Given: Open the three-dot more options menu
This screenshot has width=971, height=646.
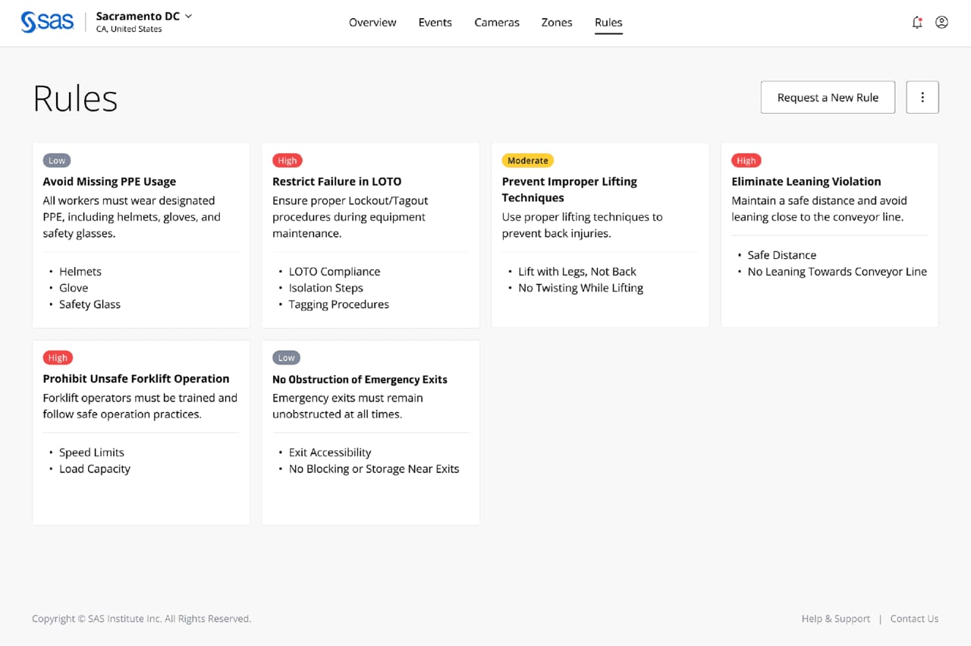Looking at the screenshot, I should (922, 97).
